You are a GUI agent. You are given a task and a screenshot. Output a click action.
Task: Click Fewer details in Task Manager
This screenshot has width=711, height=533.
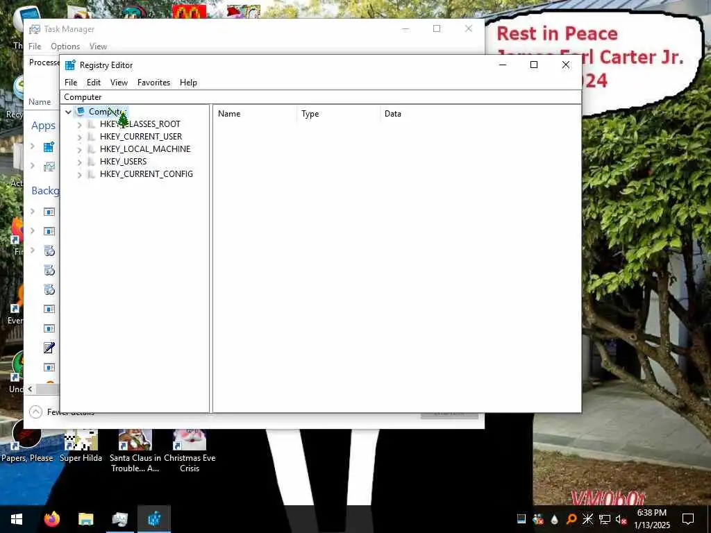(61, 412)
